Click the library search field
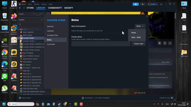Screen dimensions: 191x107 [x=31, y=24]
